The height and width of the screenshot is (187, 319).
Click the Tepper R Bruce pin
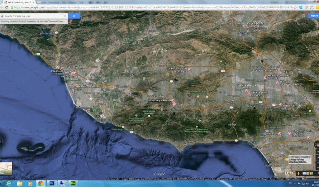(x=279, y=134)
